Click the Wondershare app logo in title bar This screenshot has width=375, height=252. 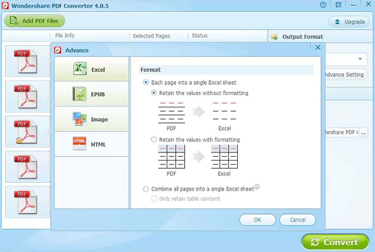(5, 6)
